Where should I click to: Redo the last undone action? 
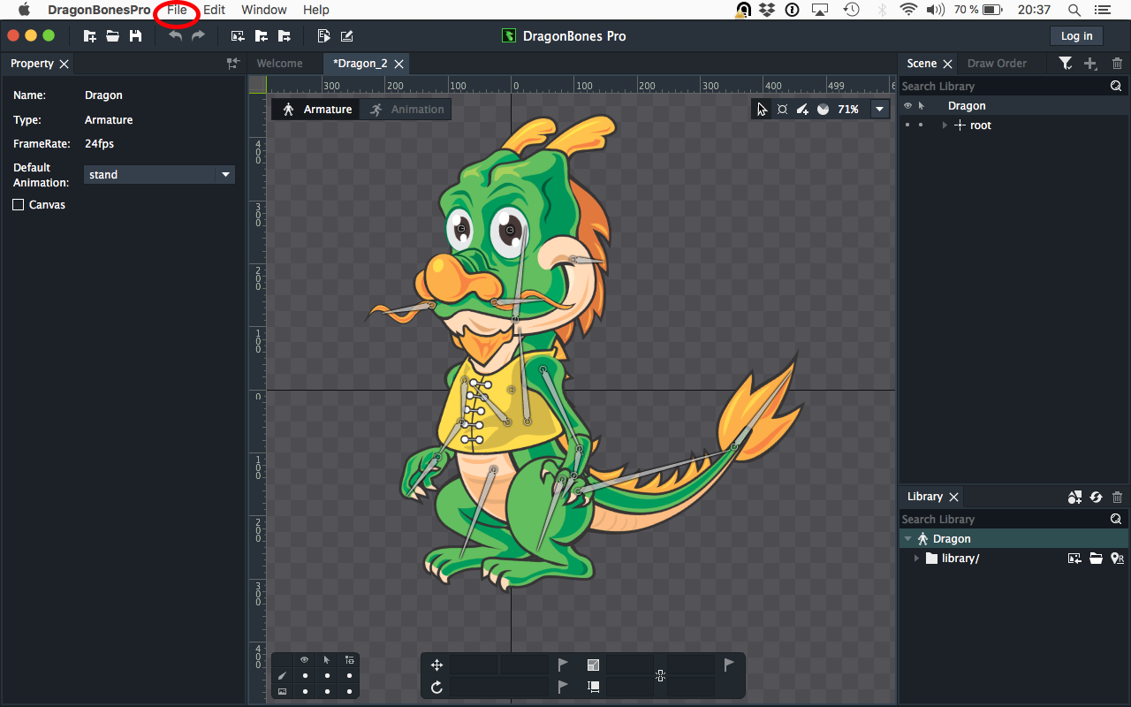pos(198,36)
